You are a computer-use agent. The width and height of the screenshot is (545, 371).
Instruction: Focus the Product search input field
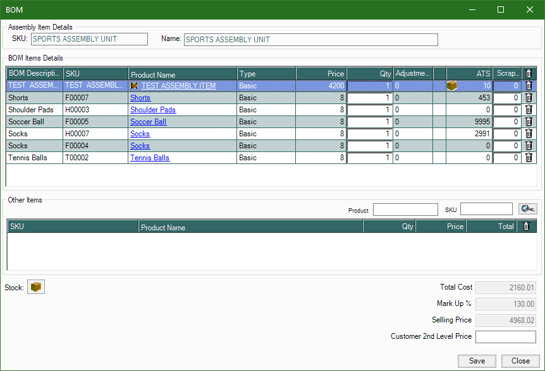pos(405,209)
